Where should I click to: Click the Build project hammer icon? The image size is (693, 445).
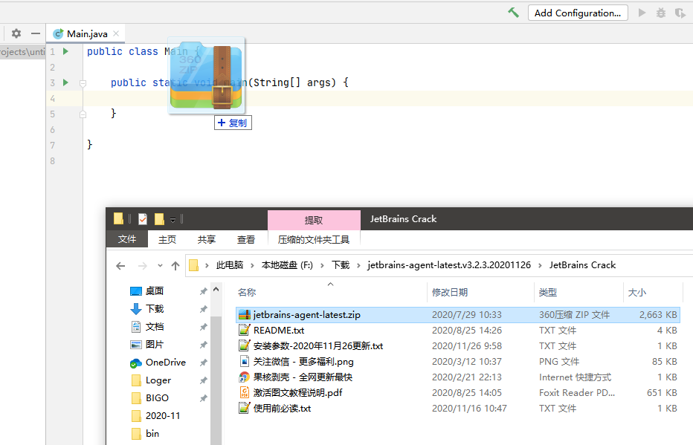point(513,13)
